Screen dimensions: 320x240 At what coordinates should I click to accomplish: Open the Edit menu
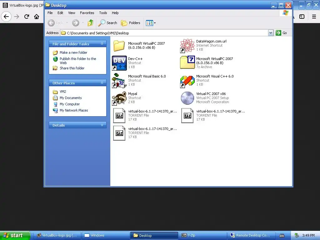click(x=60, y=13)
